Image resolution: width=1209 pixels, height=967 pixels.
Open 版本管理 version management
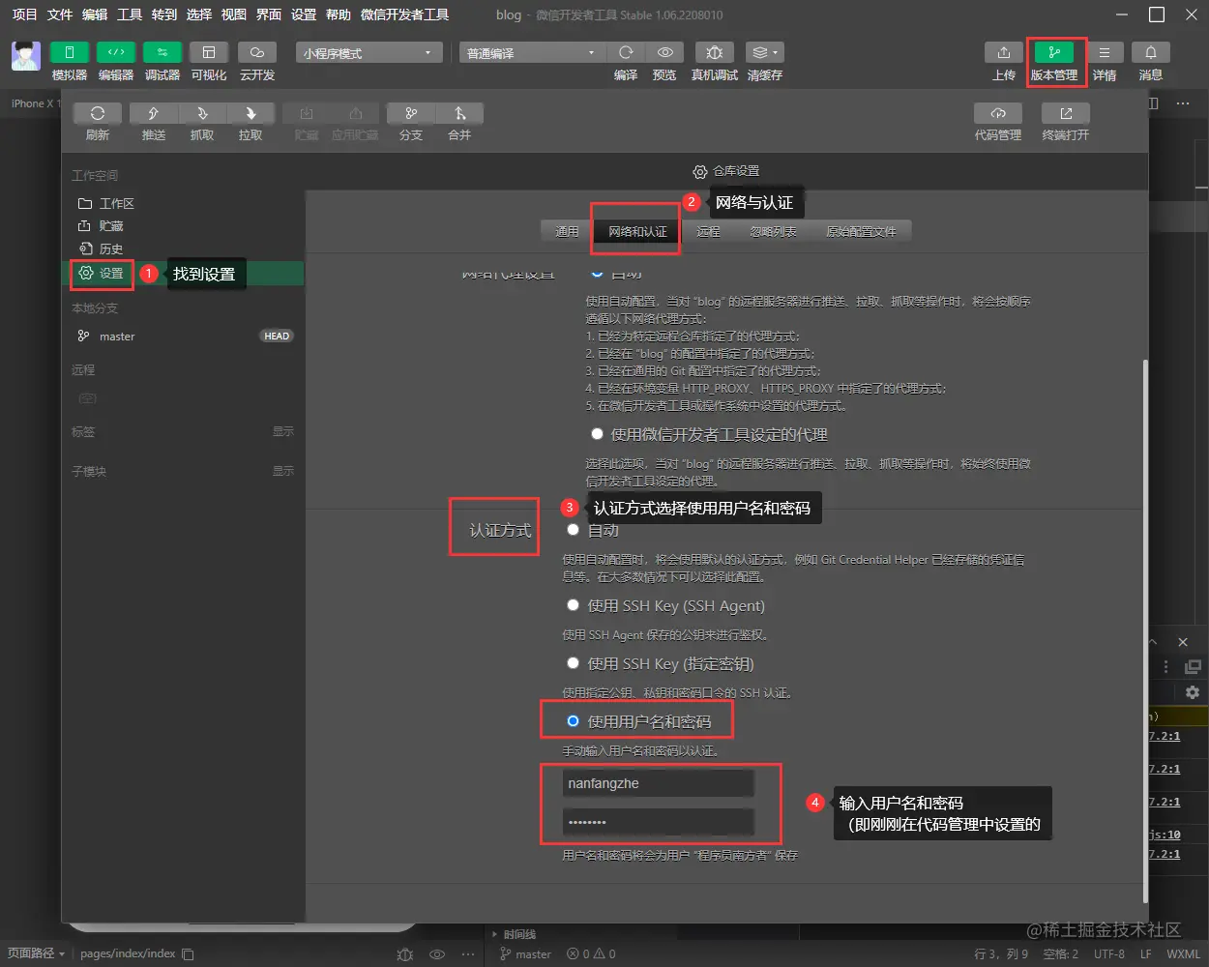point(1053,52)
